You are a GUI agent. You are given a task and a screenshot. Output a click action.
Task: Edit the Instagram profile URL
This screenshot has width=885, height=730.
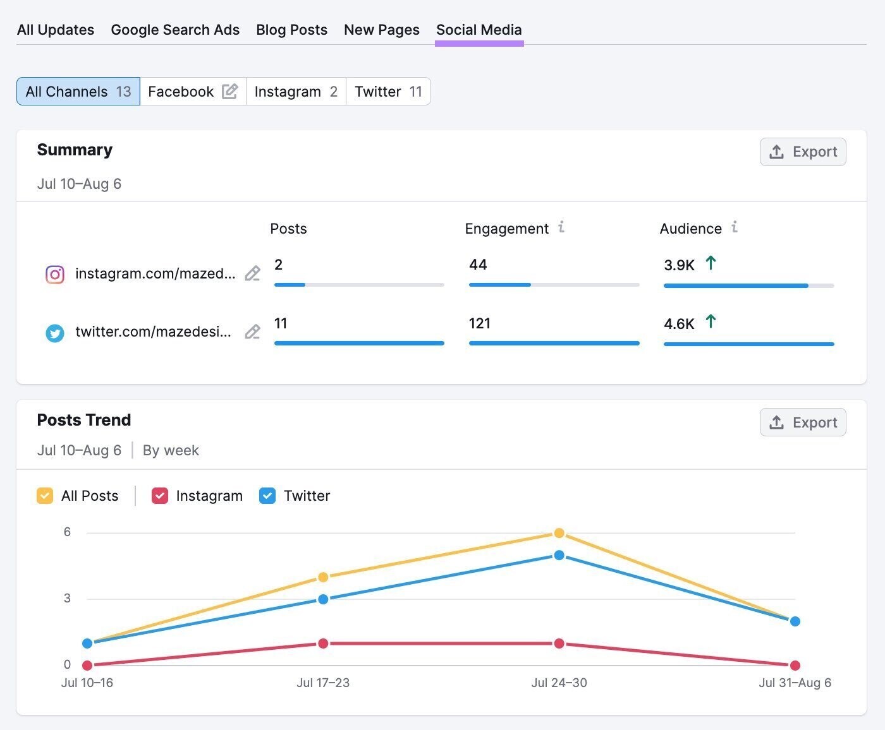(x=252, y=273)
